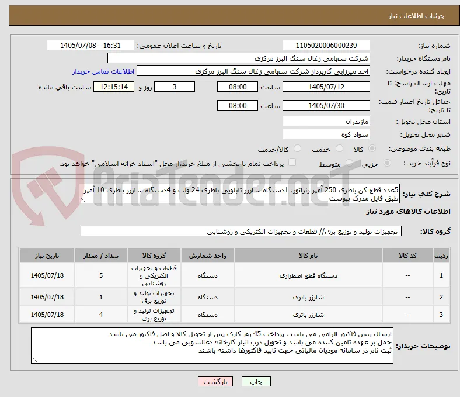Click the delivery province مازندران field
The height and width of the screenshot is (397, 460).
(x=326, y=121)
